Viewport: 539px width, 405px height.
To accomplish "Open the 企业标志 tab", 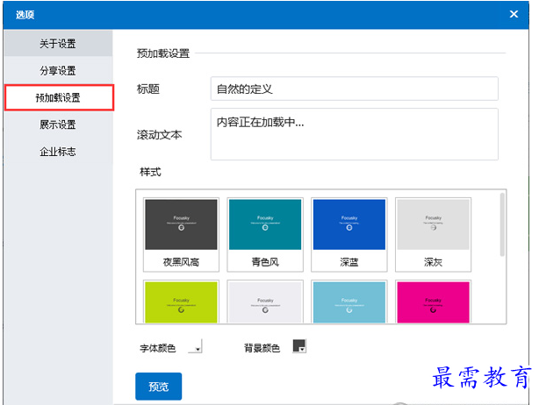I will (x=58, y=152).
